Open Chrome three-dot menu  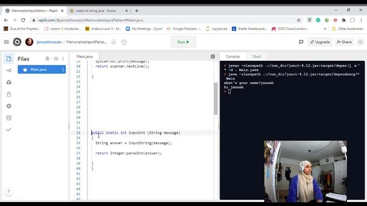tap(361, 21)
